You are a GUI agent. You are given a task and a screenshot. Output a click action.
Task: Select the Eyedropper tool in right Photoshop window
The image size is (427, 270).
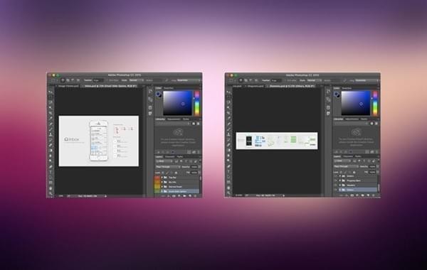coord(228,118)
